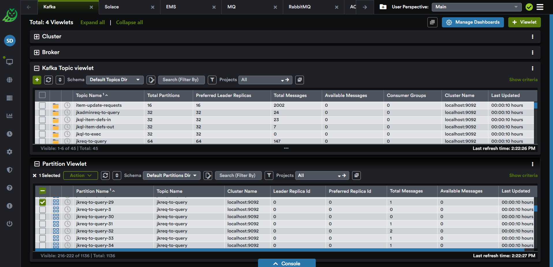Click filter funnel icon in Kafka Topic viewlet
This screenshot has width=553, height=267.
pos(212,80)
